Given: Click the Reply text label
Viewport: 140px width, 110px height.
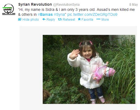Looking at the screenshot, I should [51, 20].
